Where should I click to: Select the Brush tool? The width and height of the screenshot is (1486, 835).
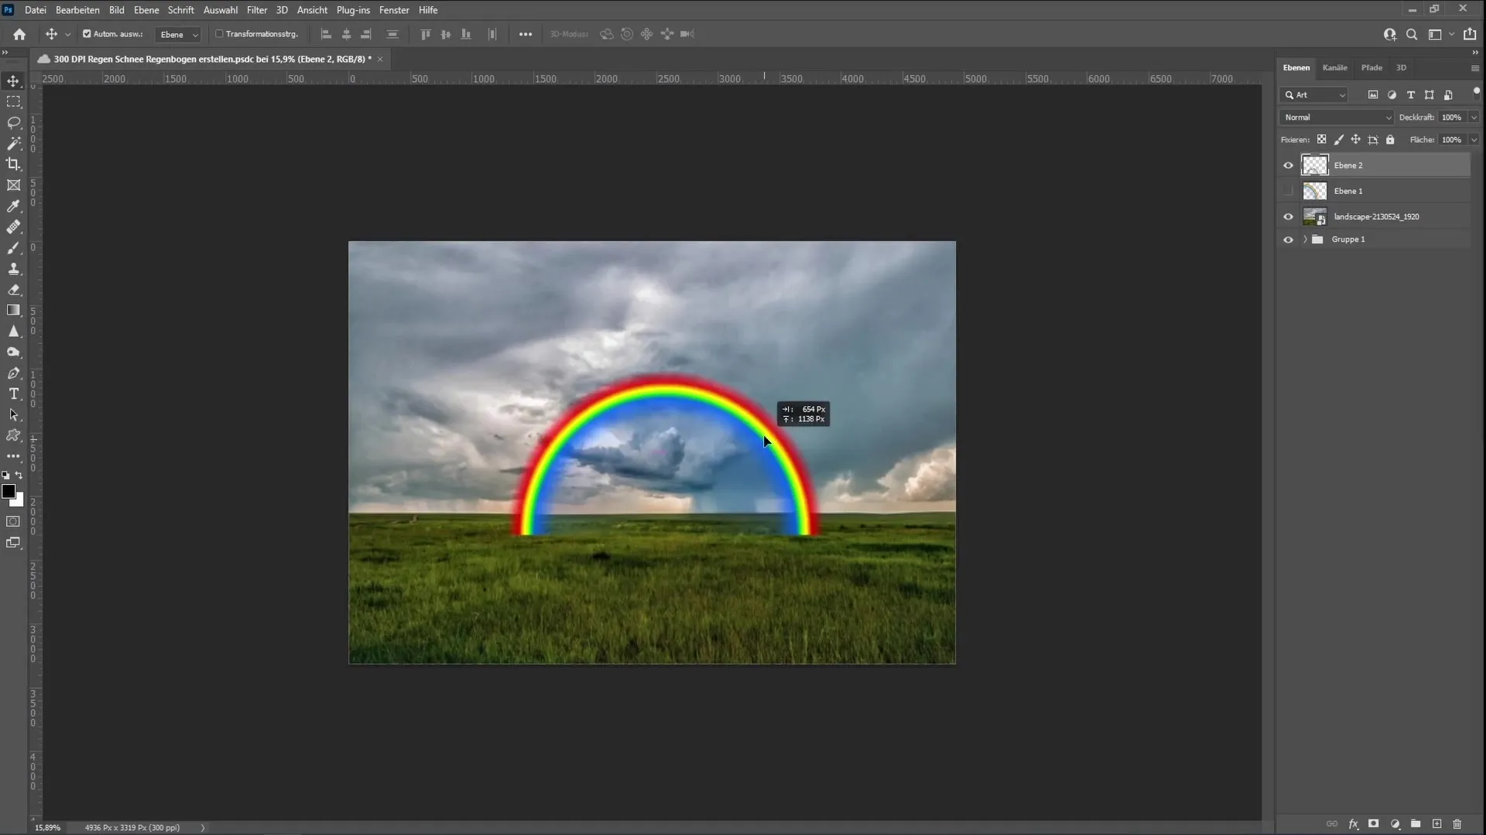pos(14,247)
